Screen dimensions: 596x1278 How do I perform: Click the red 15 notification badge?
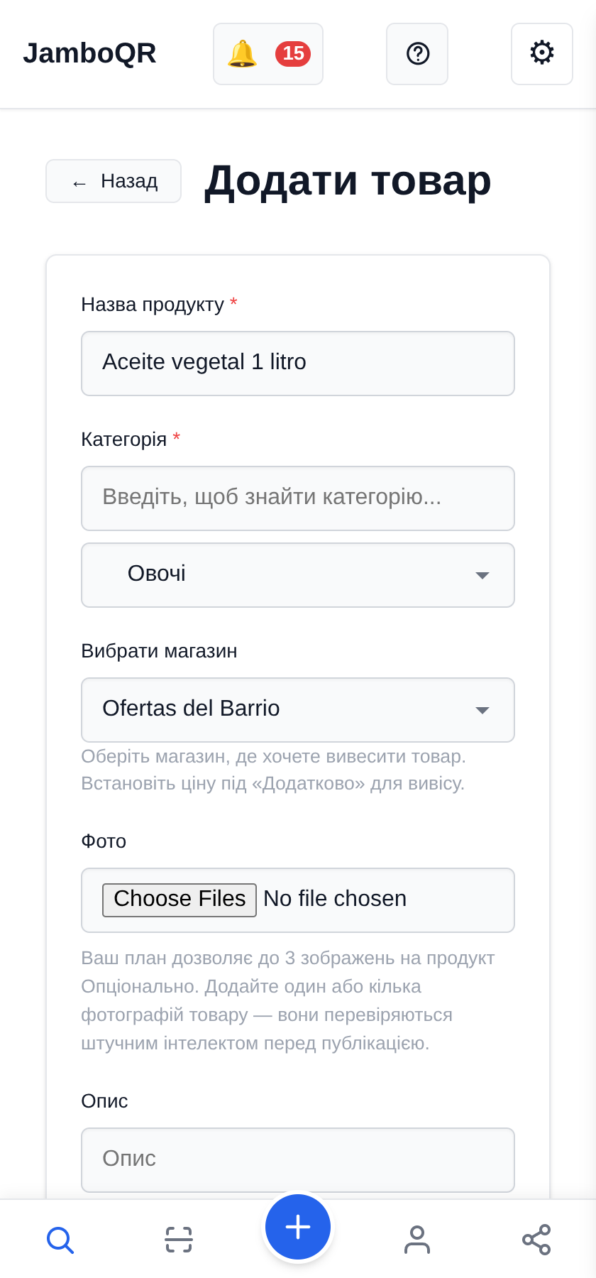click(x=293, y=54)
